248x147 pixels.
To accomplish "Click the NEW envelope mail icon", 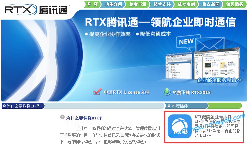I will pos(210,43).
